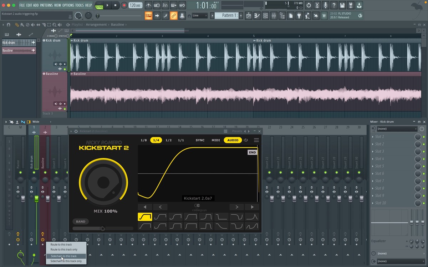Select 'Sidechain to this track' menu entry
Image resolution: width=428 pixels, height=267 pixels.
(x=64, y=256)
